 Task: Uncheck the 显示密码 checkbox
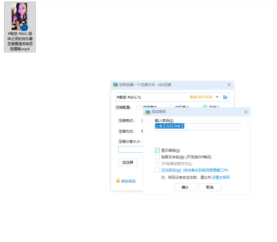[158, 150]
